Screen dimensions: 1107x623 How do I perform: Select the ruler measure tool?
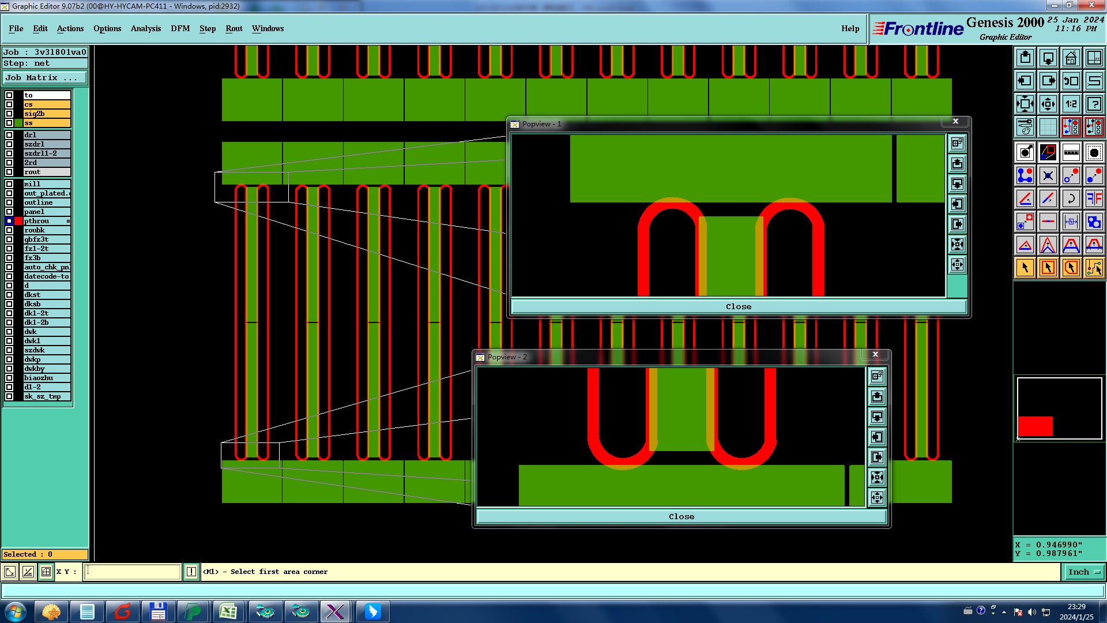(x=1071, y=152)
